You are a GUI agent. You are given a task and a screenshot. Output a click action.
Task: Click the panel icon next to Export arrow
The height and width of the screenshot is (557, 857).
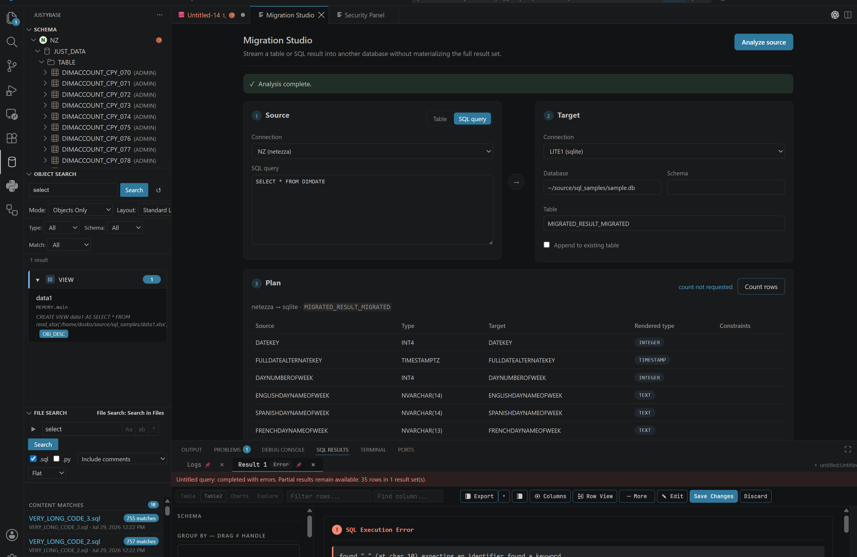[519, 496]
